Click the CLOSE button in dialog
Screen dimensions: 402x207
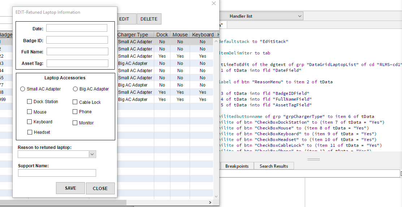click(100, 188)
